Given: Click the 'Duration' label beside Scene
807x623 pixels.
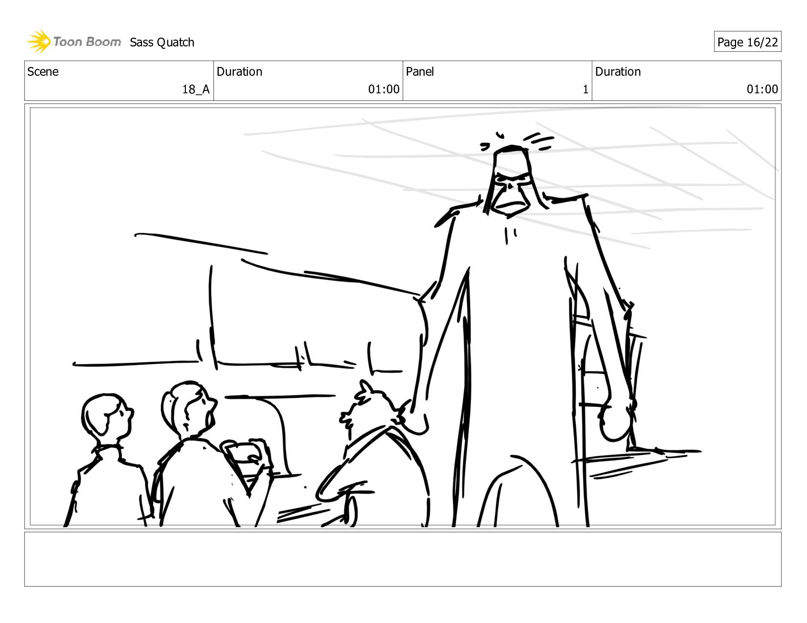Looking at the screenshot, I should pyautogui.click(x=239, y=72).
